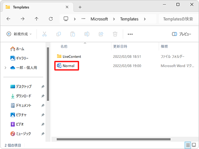This screenshot has width=199, height=149.
Task: Switch to details view in status bar
Action: (x=188, y=145)
